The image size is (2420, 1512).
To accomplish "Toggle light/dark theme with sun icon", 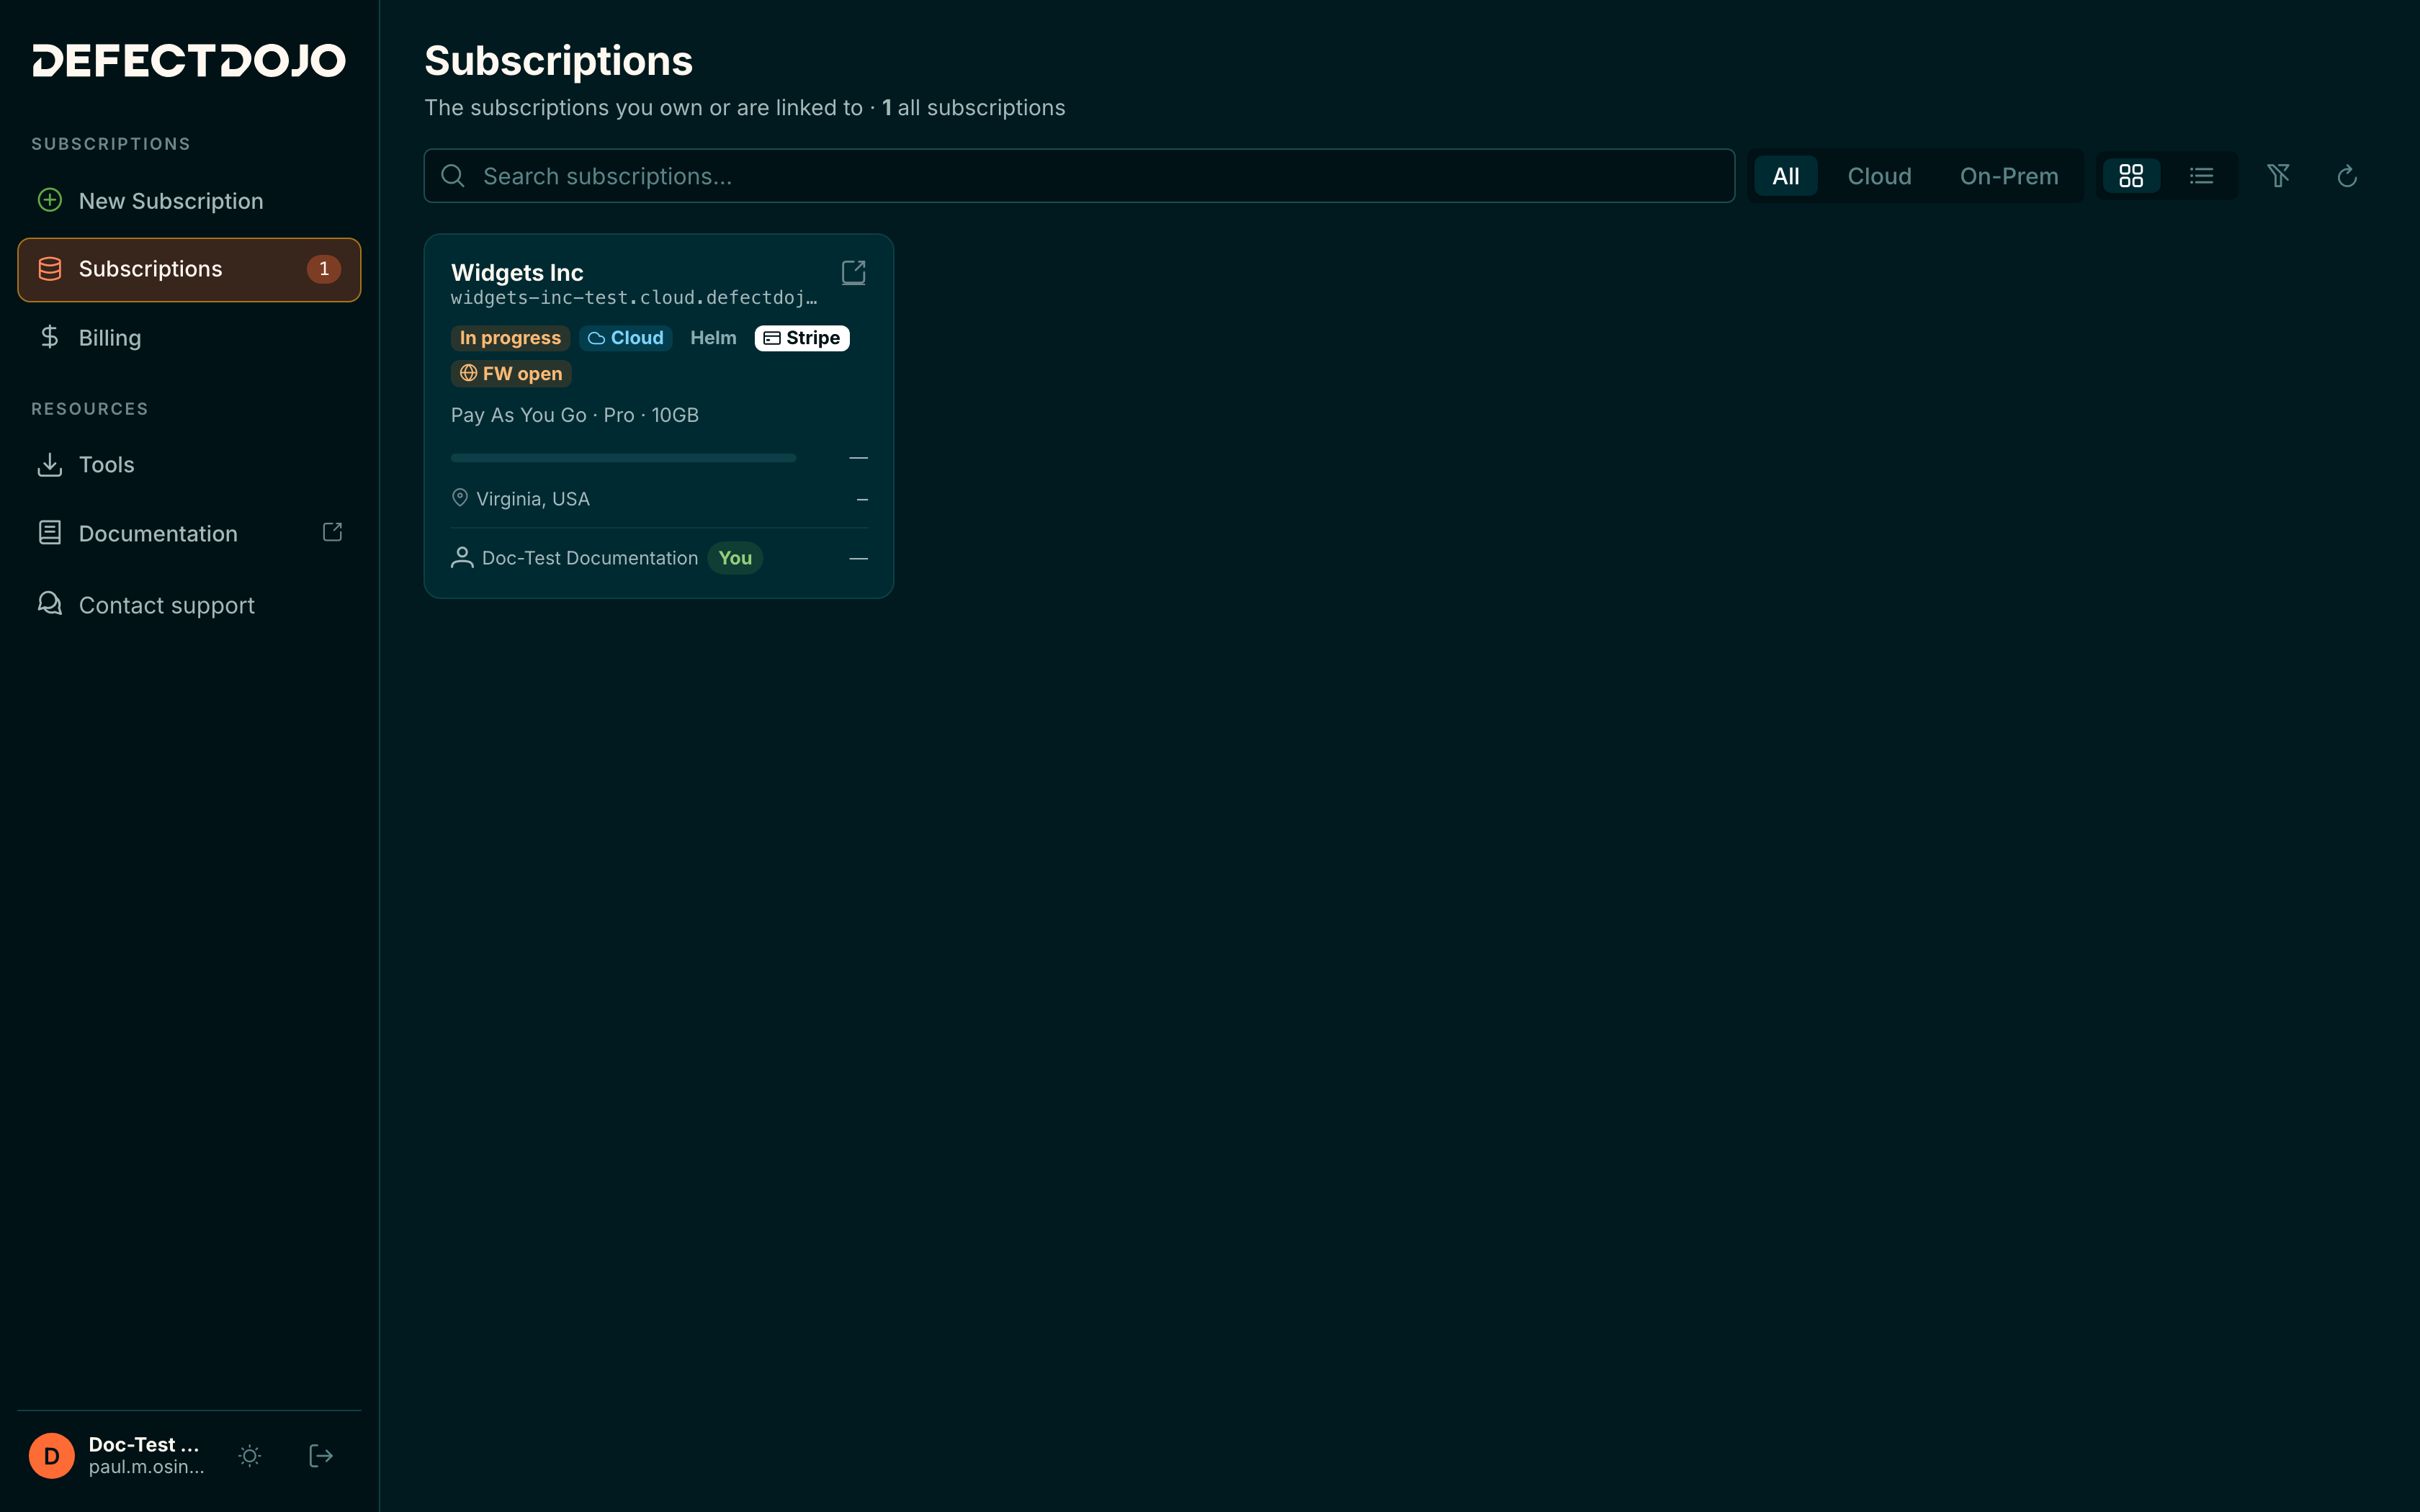I will coord(250,1456).
